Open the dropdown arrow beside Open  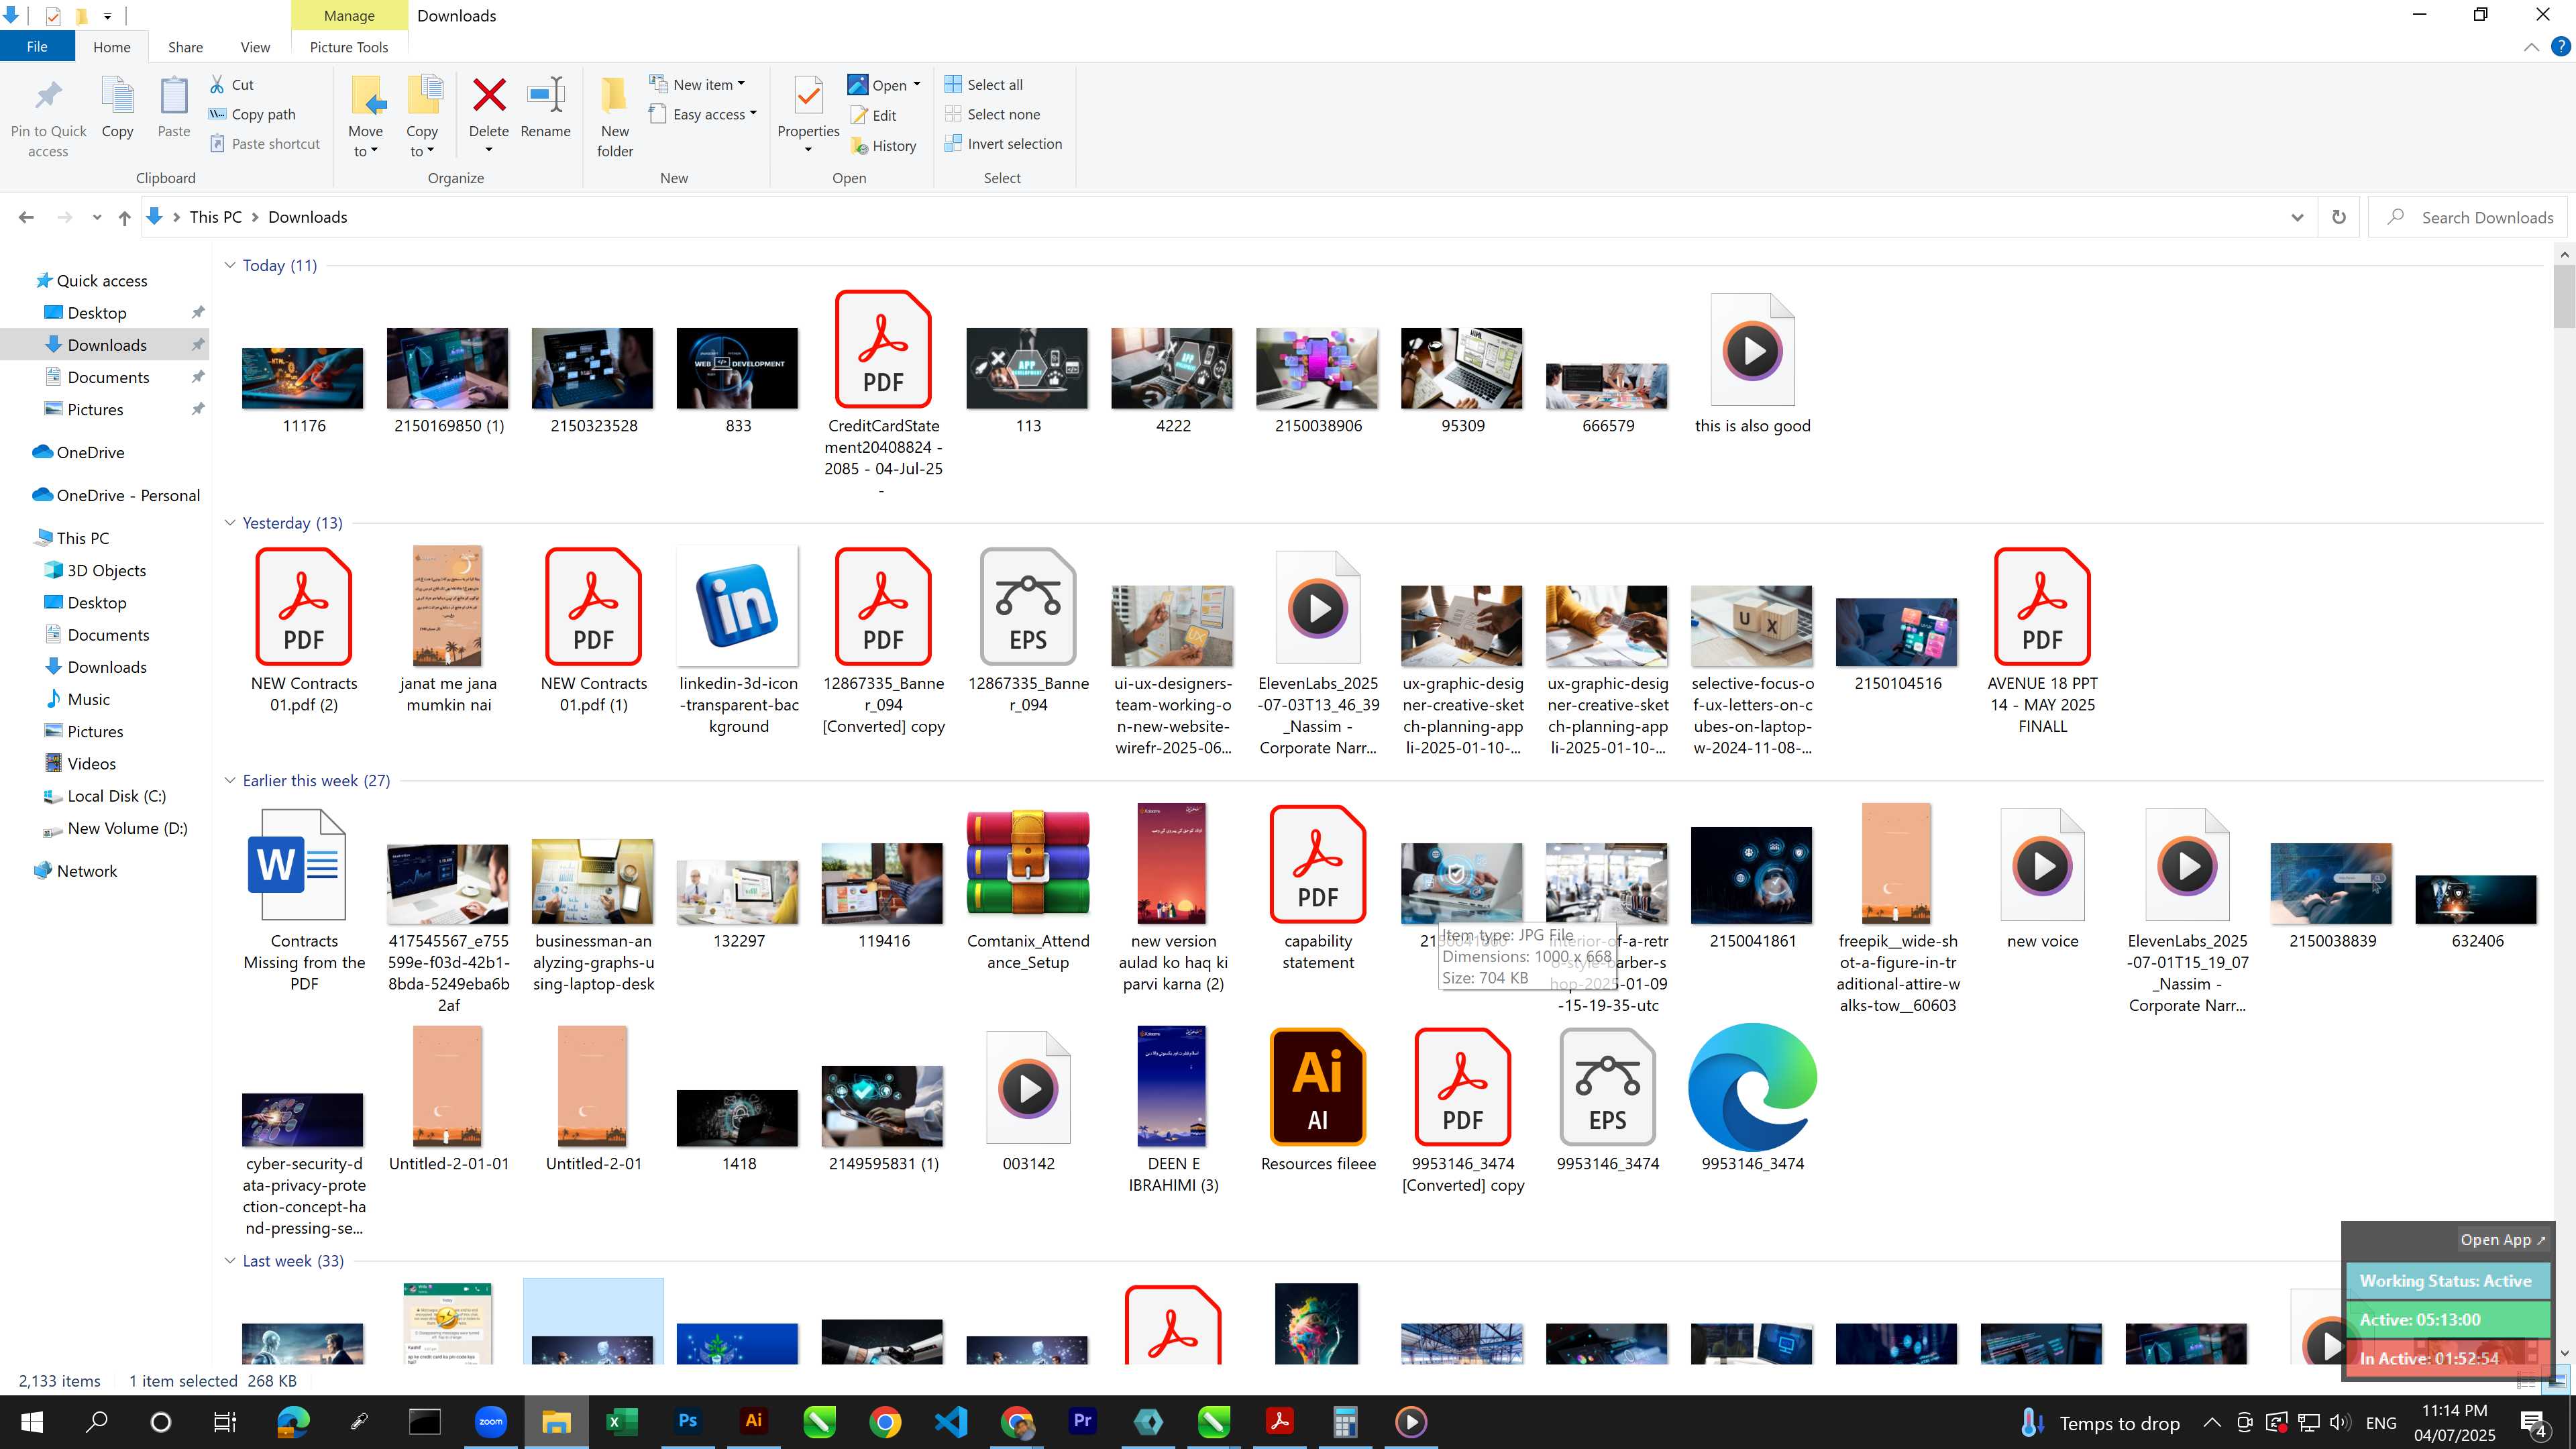(917, 85)
